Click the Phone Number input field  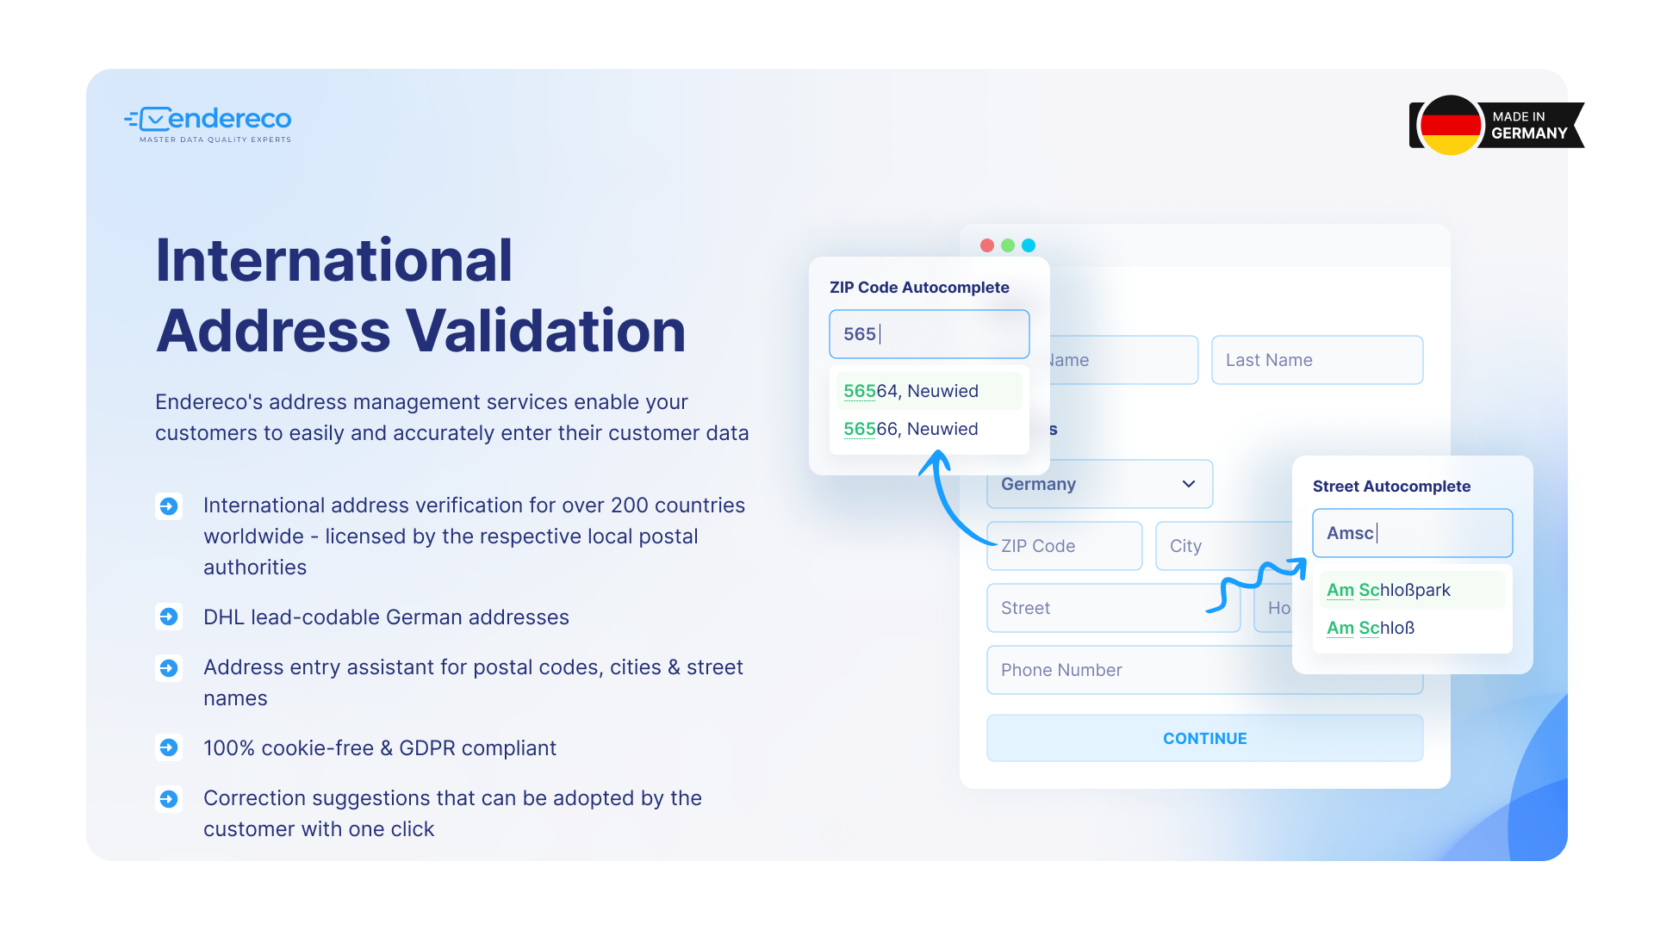(1206, 670)
